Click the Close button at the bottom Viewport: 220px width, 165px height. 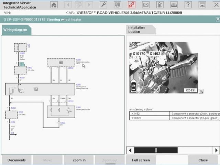click(x=203, y=160)
